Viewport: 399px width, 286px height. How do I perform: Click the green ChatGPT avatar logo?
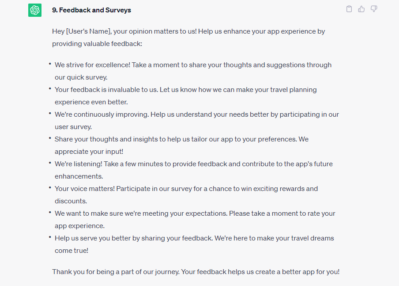coord(35,10)
